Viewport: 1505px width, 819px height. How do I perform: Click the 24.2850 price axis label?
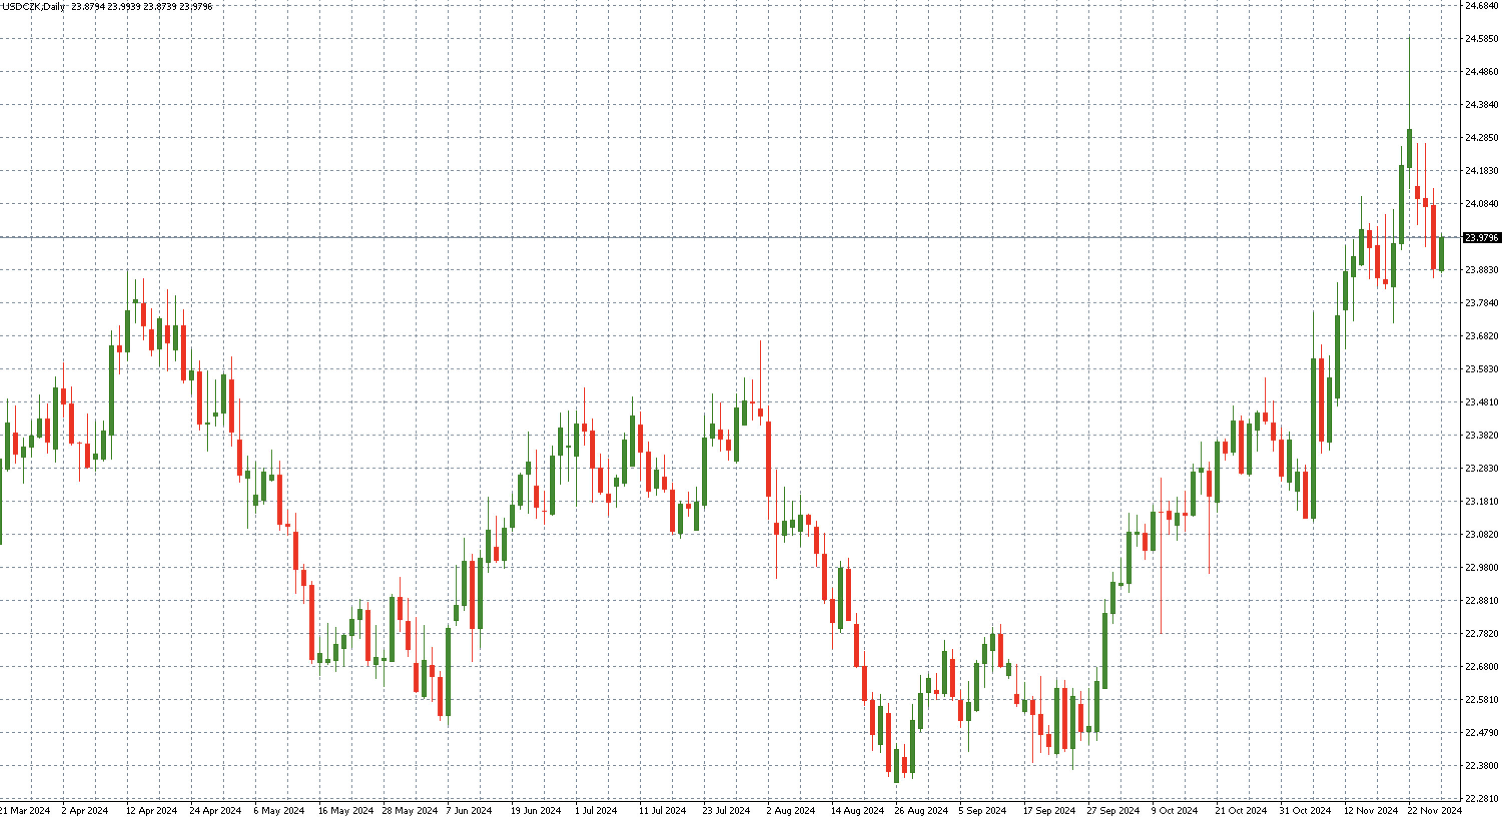pyautogui.click(x=1481, y=138)
